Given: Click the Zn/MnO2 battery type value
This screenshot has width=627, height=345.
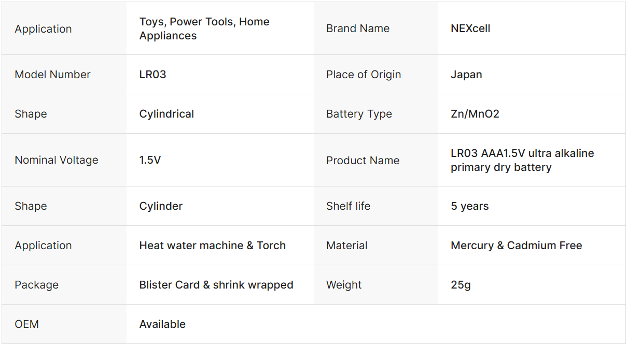Looking at the screenshot, I should (x=475, y=114).
